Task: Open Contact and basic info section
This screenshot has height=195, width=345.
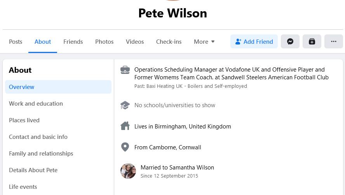Action: click(38, 137)
